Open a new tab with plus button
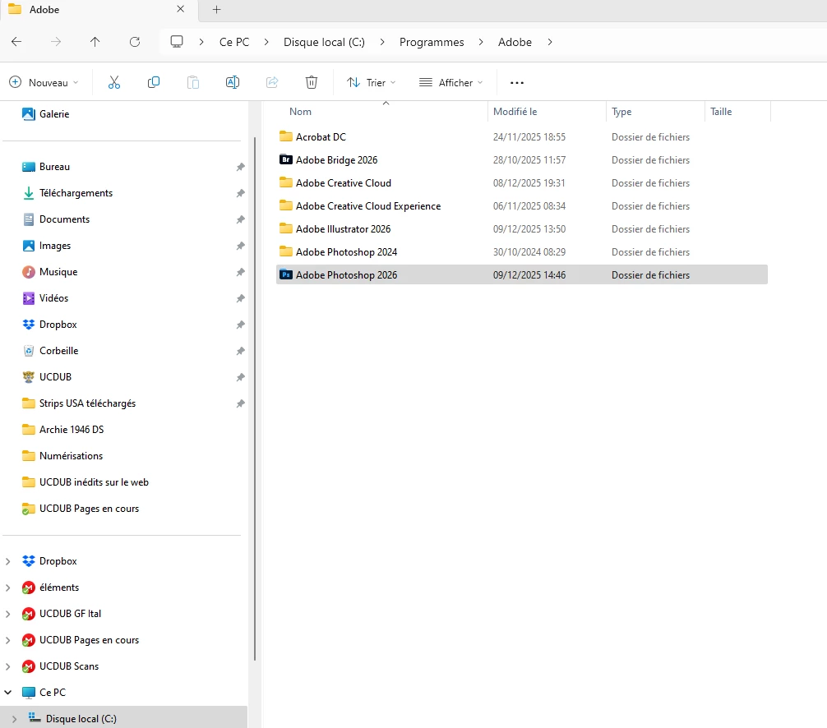Image resolution: width=827 pixels, height=728 pixels. [x=216, y=10]
